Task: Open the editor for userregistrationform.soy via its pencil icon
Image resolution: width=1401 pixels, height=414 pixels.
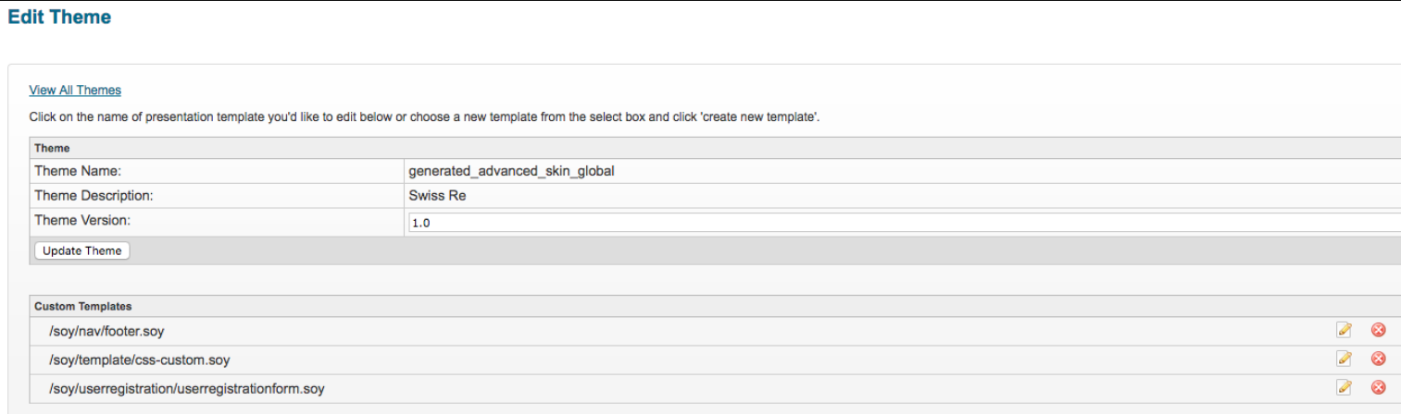Action: [x=1345, y=387]
